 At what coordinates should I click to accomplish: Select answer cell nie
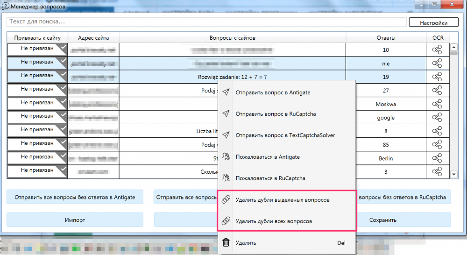pyautogui.click(x=386, y=64)
